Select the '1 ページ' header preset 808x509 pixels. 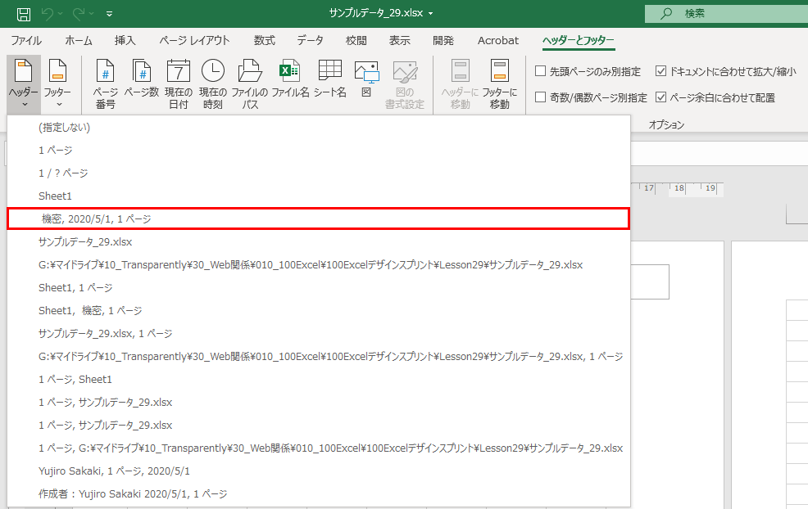click(319, 151)
